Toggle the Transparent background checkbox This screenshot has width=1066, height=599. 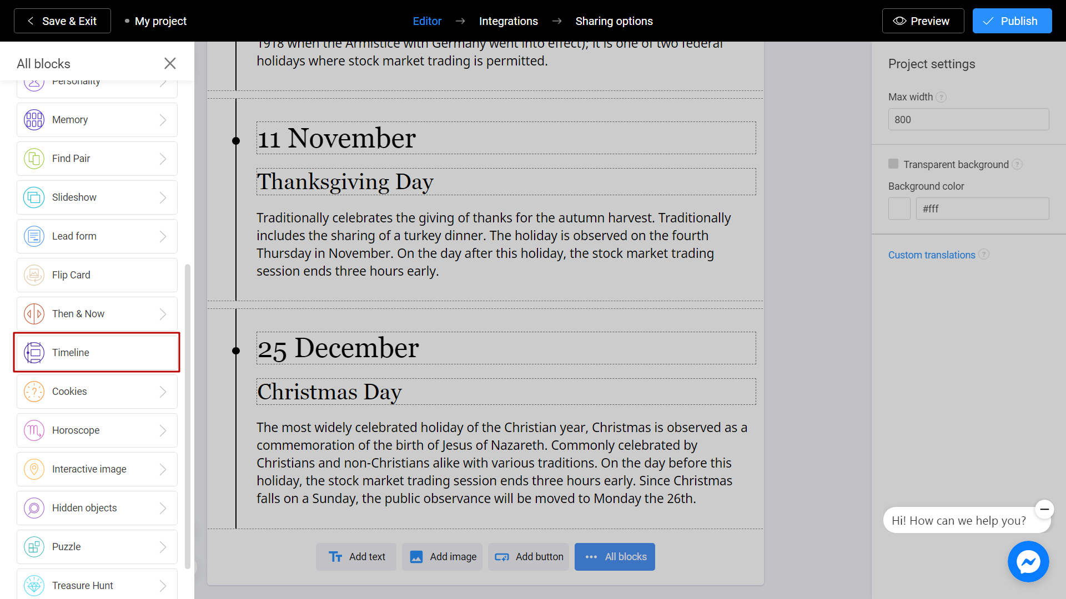pos(893,163)
